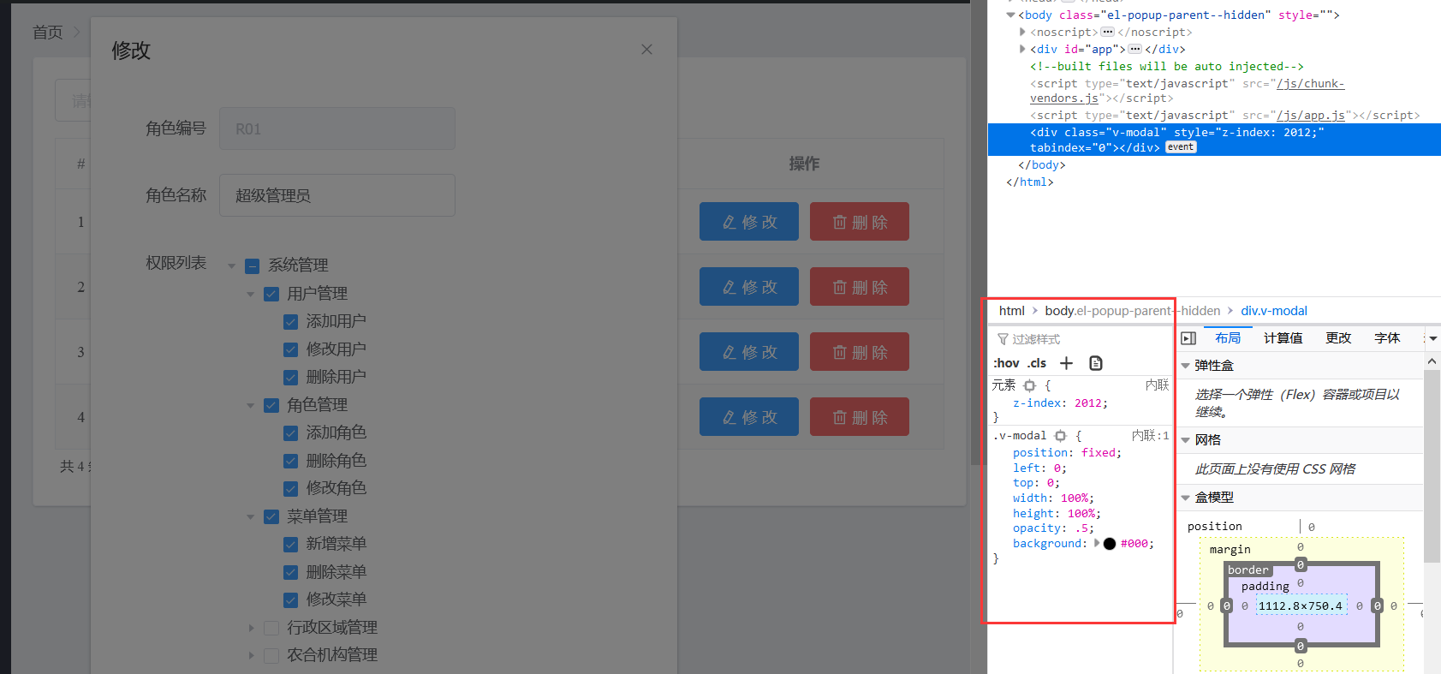The height and width of the screenshot is (674, 1441).
Task: Toggle the 系统管理 checkbox
Action: (x=252, y=265)
